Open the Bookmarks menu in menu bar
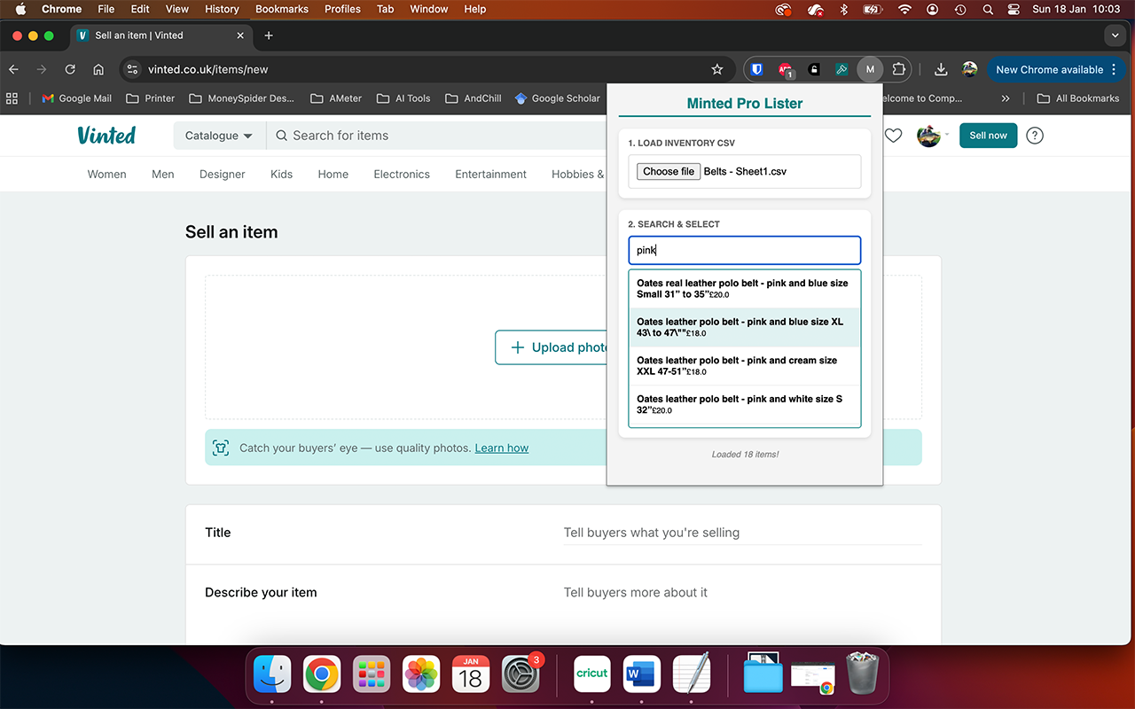This screenshot has width=1135, height=709. (282, 9)
